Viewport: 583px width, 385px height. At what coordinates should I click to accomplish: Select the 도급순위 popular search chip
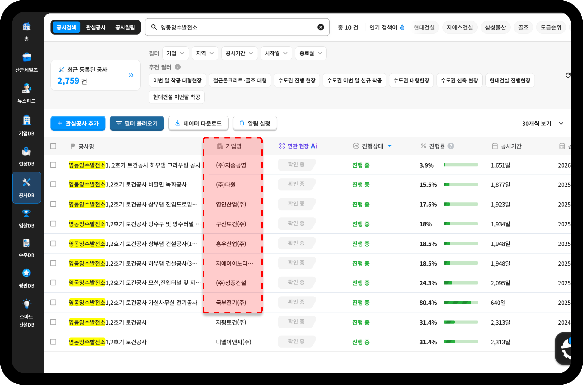click(551, 27)
